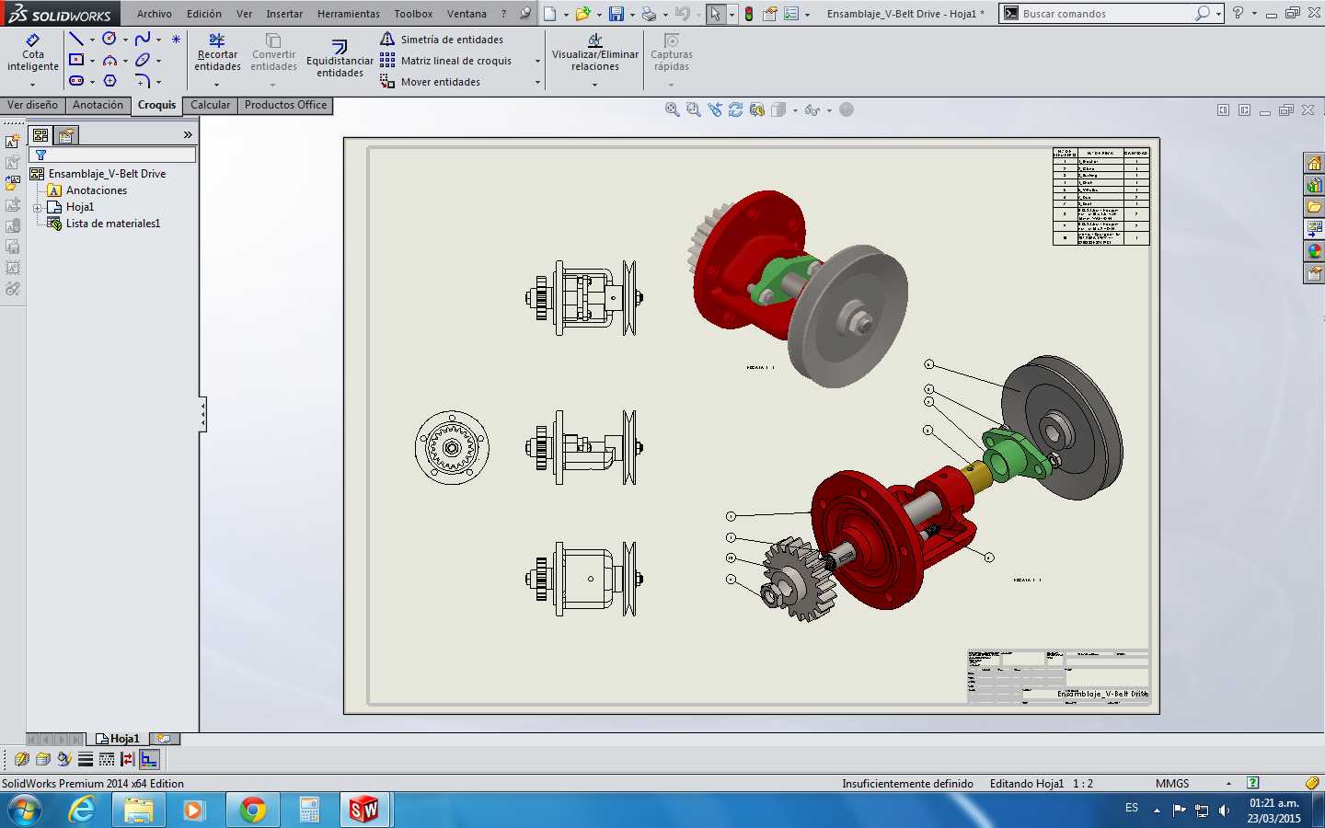Click Zoom to Fit magnifier icon

click(x=673, y=109)
